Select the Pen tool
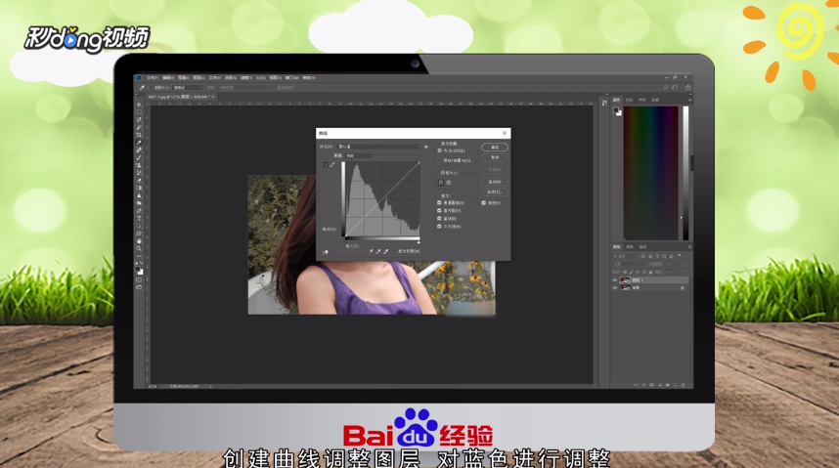Screen dimensions: 839x468 139,211
